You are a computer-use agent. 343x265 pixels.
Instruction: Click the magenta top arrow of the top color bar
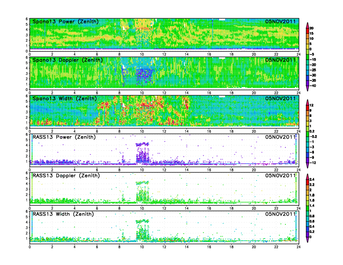307,25
